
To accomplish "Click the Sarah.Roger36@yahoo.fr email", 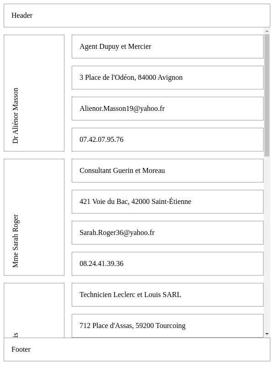I will [167, 233].
